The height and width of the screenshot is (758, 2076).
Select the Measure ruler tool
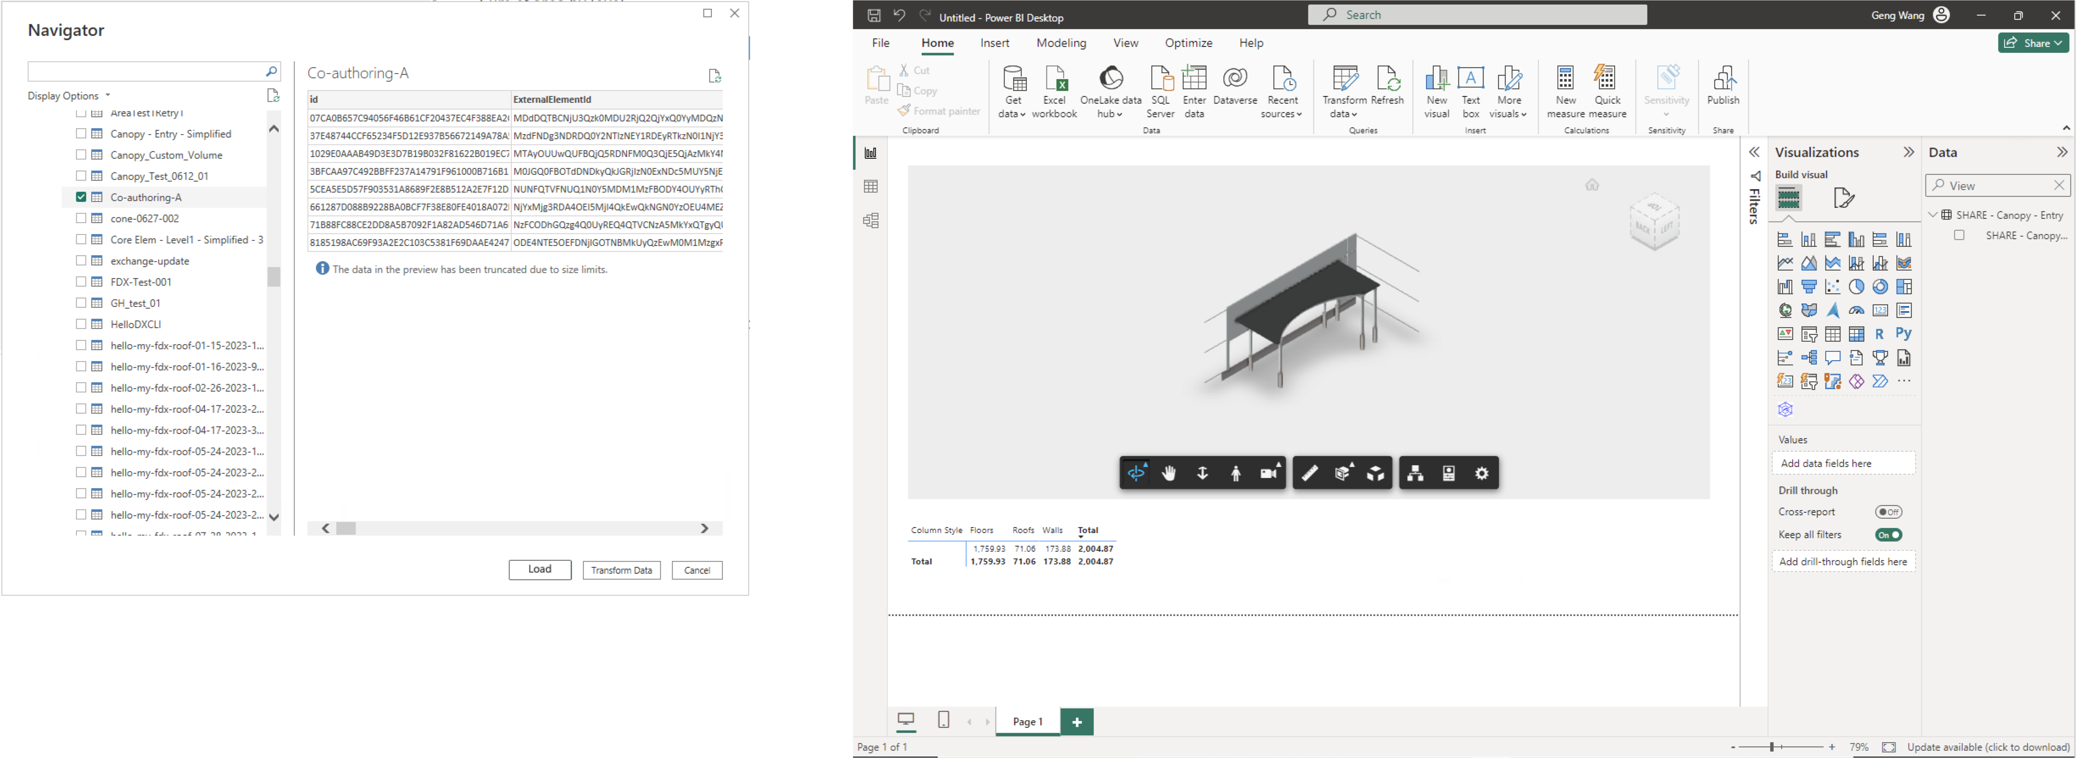coord(1310,473)
